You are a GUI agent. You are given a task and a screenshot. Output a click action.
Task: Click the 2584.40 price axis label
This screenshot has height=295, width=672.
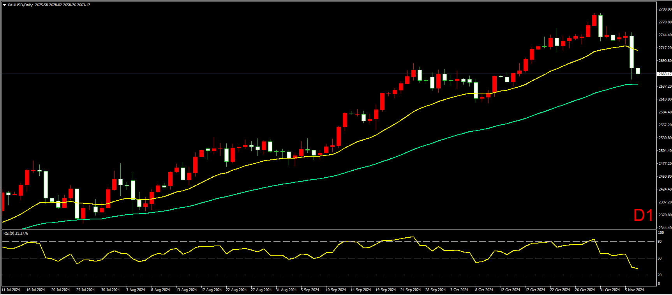tap(665, 112)
